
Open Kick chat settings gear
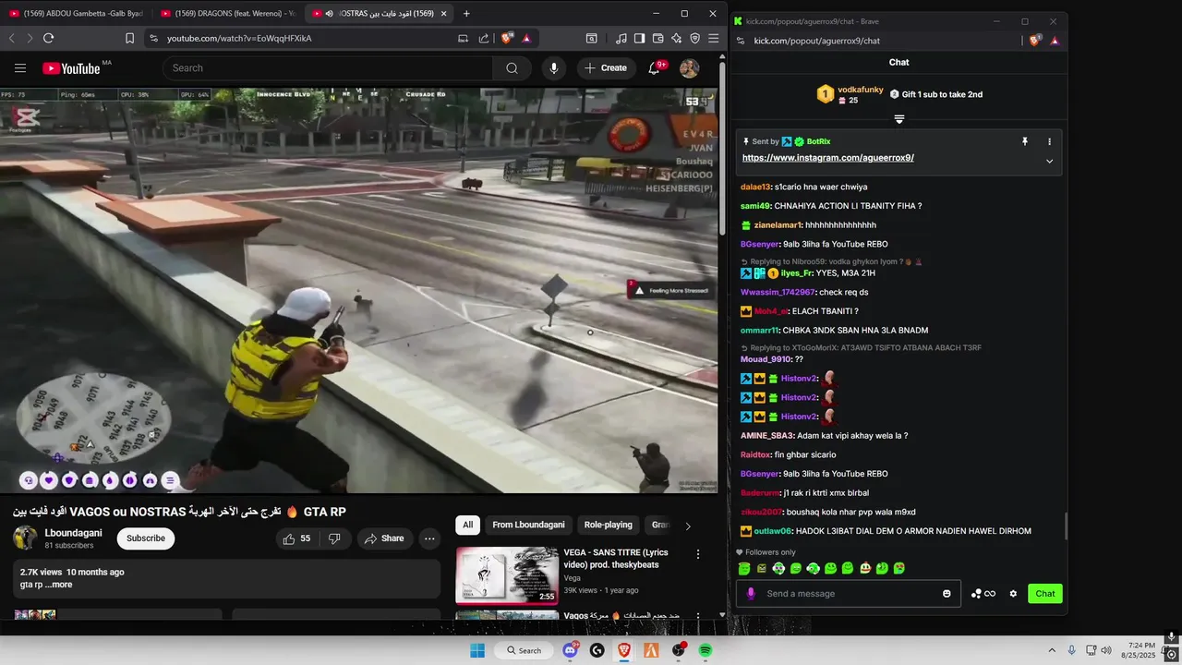(x=1013, y=594)
